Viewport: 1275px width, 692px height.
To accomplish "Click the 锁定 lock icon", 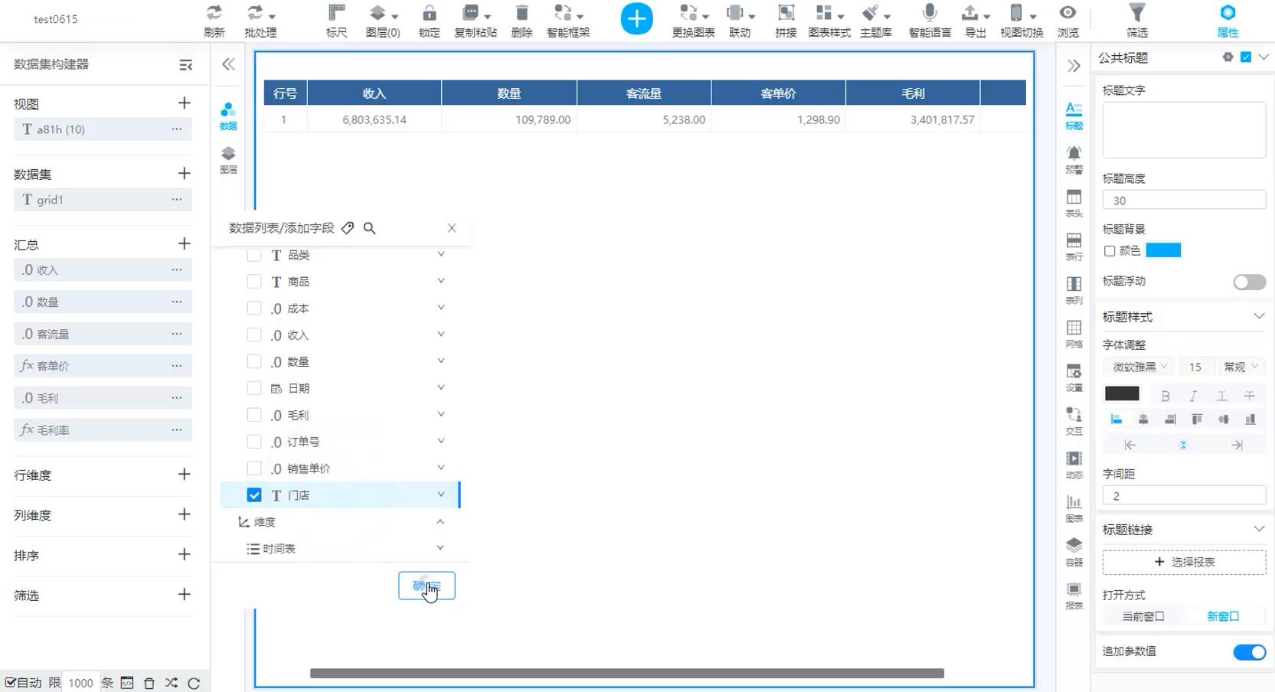I will (430, 13).
